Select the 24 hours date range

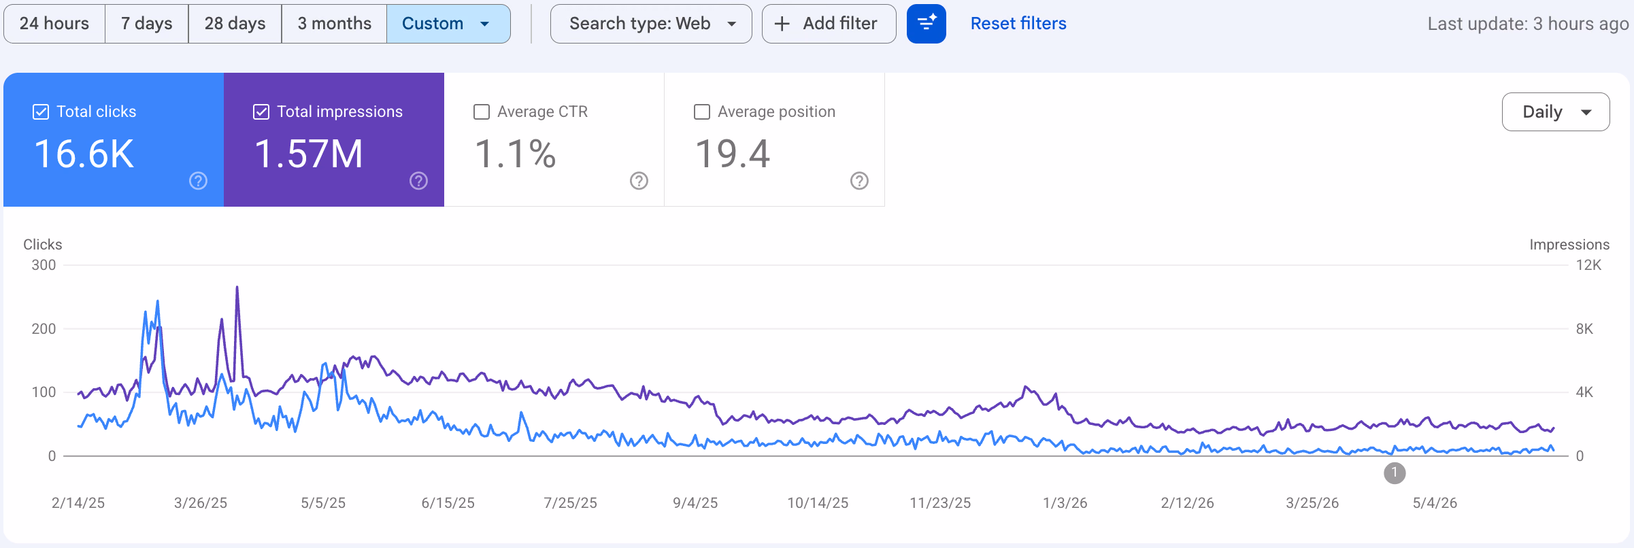[54, 24]
